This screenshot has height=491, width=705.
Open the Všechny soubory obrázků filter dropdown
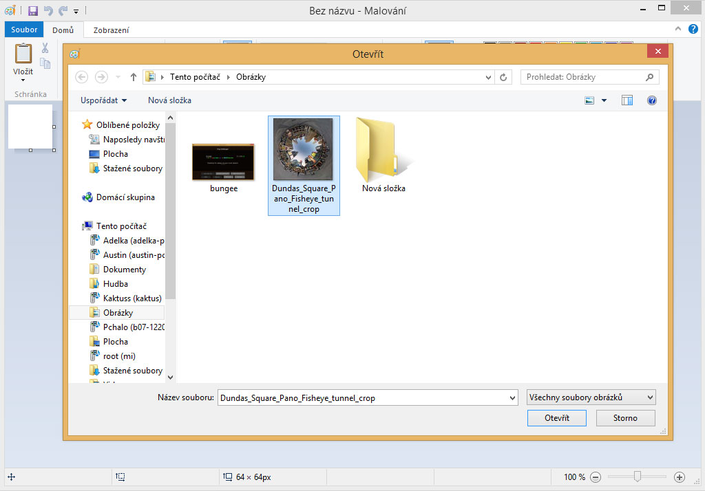(591, 397)
